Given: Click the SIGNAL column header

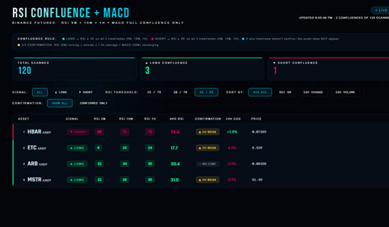Looking at the screenshot, I should [72, 119].
